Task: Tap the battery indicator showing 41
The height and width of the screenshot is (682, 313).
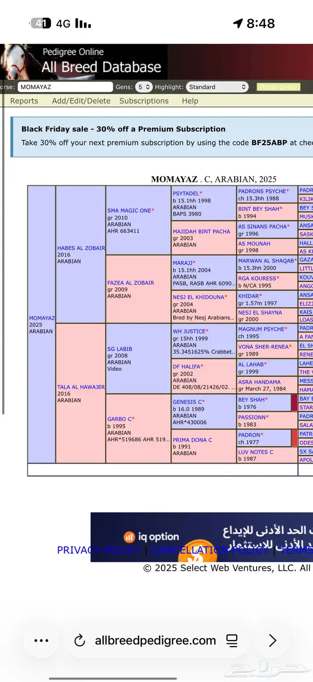Action: click(x=40, y=23)
